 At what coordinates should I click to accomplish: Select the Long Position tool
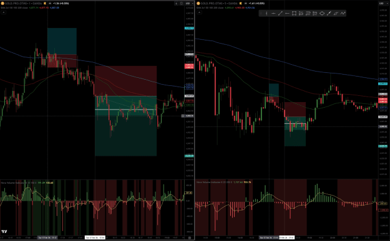(301, 14)
